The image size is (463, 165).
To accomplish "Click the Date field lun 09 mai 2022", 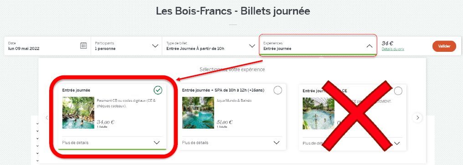I will point(47,46).
